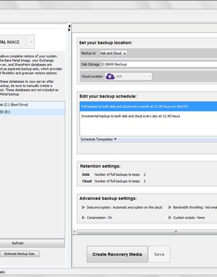Viewport: 217px width, 277px height.
Task: Open the backup type IMAGE dropdown
Action: tap(17, 42)
